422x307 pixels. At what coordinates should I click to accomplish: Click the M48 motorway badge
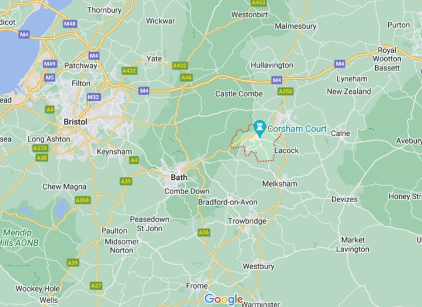70,23
